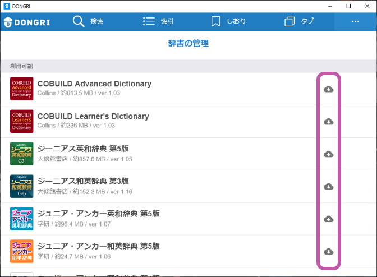Click the index list icon
377x277 pixels.
[x=149, y=21]
